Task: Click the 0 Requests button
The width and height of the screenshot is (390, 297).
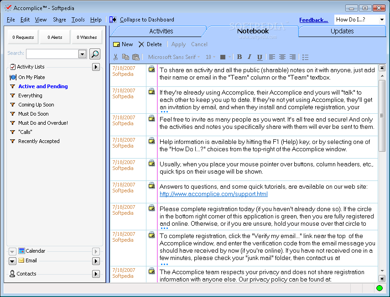Action: point(23,37)
